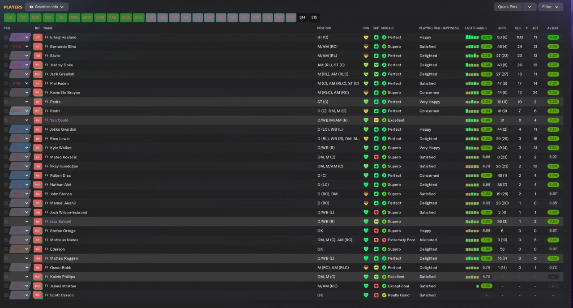The height and width of the screenshot is (308, 573).
Task: Toggle the picked circle for Pedro
Action: click(x=6, y=102)
